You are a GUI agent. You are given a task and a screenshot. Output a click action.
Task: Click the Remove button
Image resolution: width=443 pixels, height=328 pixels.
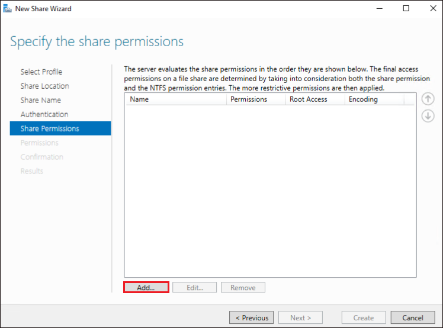(x=243, y=287)
